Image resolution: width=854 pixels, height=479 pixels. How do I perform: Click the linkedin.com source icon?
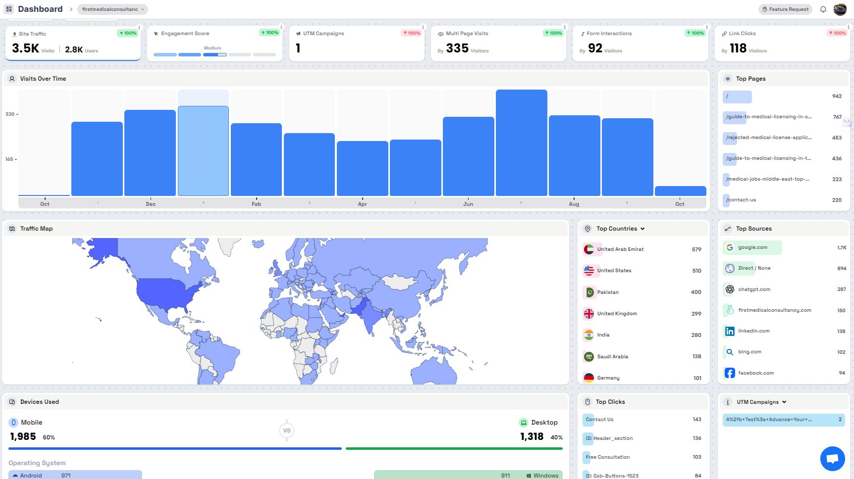point(730,331)
